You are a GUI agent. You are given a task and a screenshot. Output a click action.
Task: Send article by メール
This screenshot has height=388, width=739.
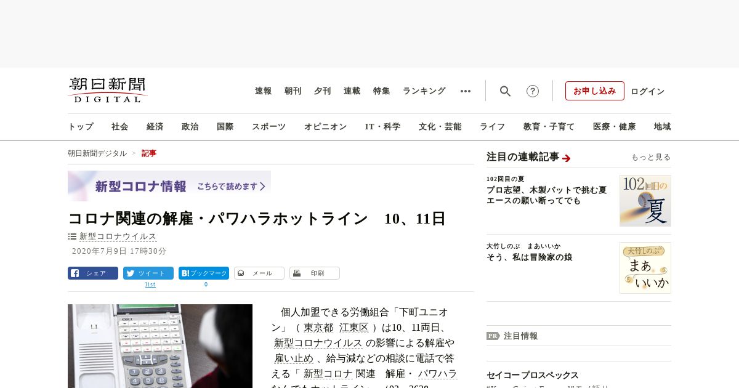[259, 273]
